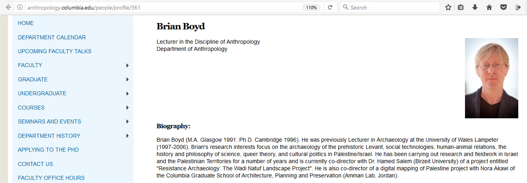
Task: Expand the Courses submenu arrow
Action: click(x=127, y=108)
